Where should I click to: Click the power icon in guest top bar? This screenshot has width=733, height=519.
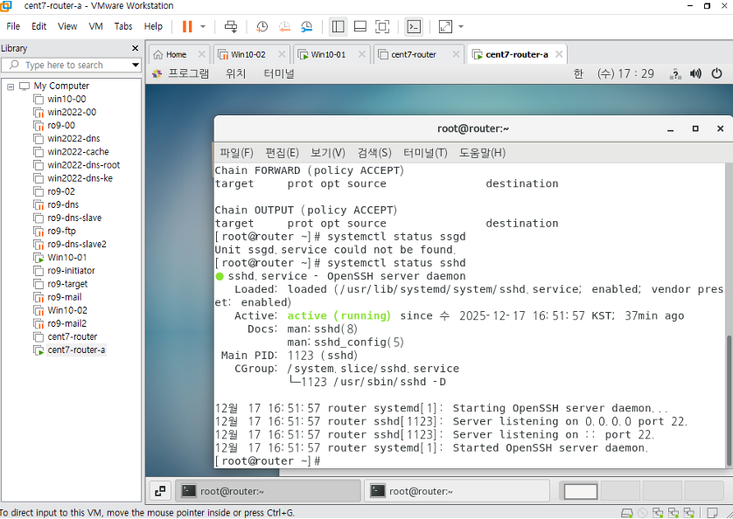pyautogui.click(x=716, y=73)
